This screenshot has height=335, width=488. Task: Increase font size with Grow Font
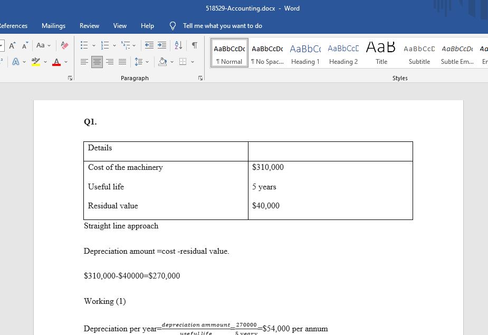pos(12,45)
